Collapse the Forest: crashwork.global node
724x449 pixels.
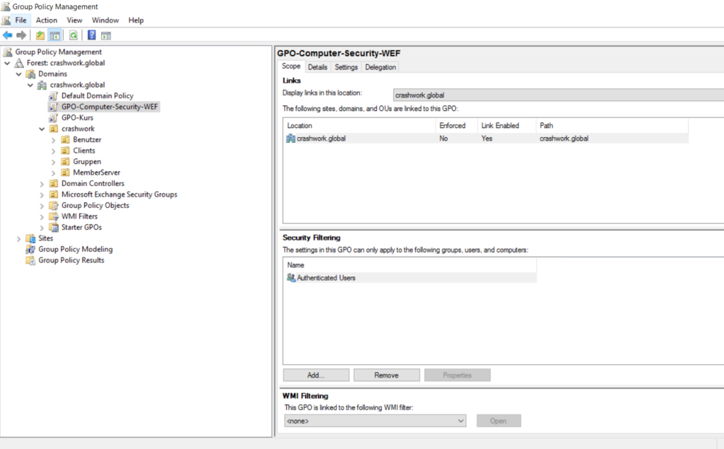(x=7, y=63)
